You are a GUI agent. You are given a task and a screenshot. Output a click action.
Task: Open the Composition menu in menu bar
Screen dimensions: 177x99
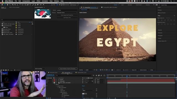tap(26, 1)
